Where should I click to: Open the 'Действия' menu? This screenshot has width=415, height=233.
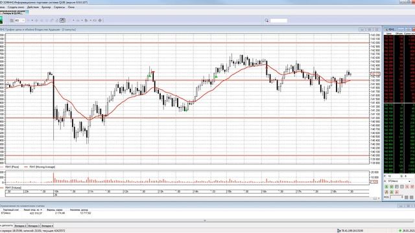point(33,7)
